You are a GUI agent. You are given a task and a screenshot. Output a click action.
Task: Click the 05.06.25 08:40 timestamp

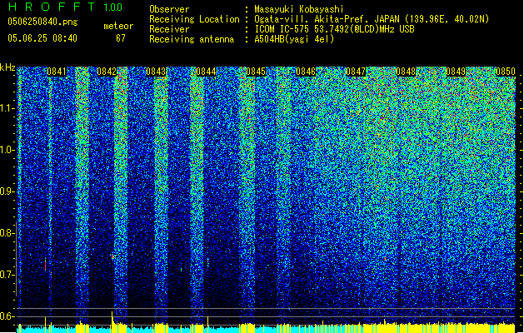coord(42,38)
